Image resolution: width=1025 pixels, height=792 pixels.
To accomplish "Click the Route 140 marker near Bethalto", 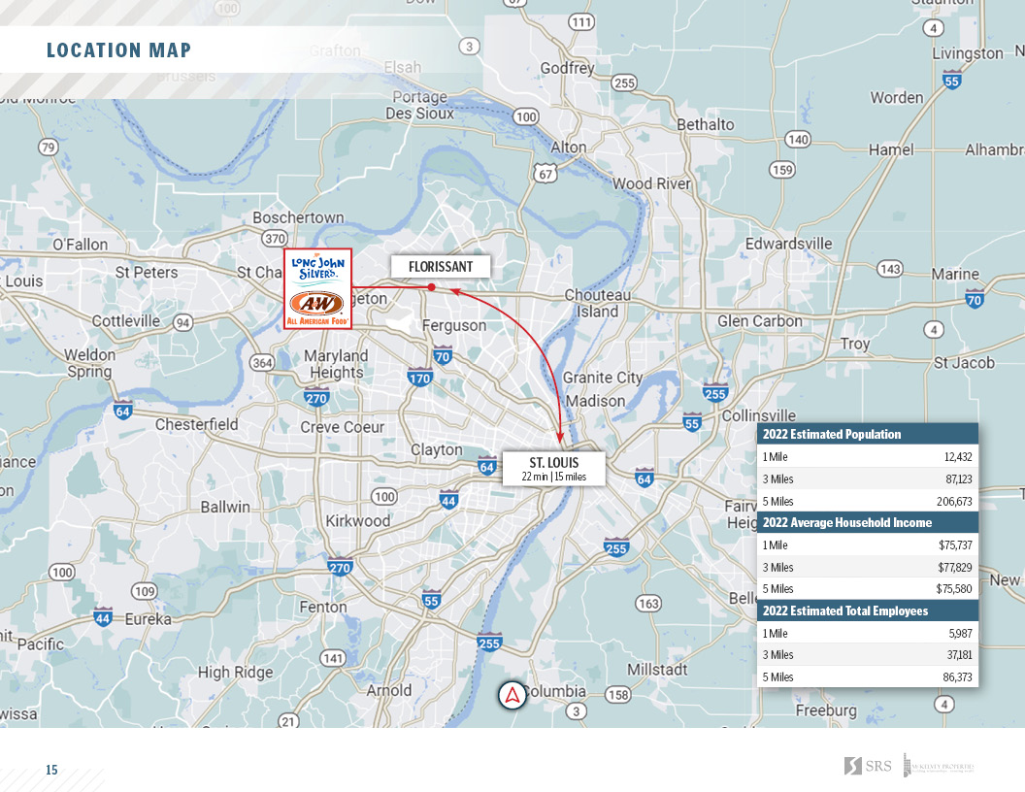I will point(798,139).
